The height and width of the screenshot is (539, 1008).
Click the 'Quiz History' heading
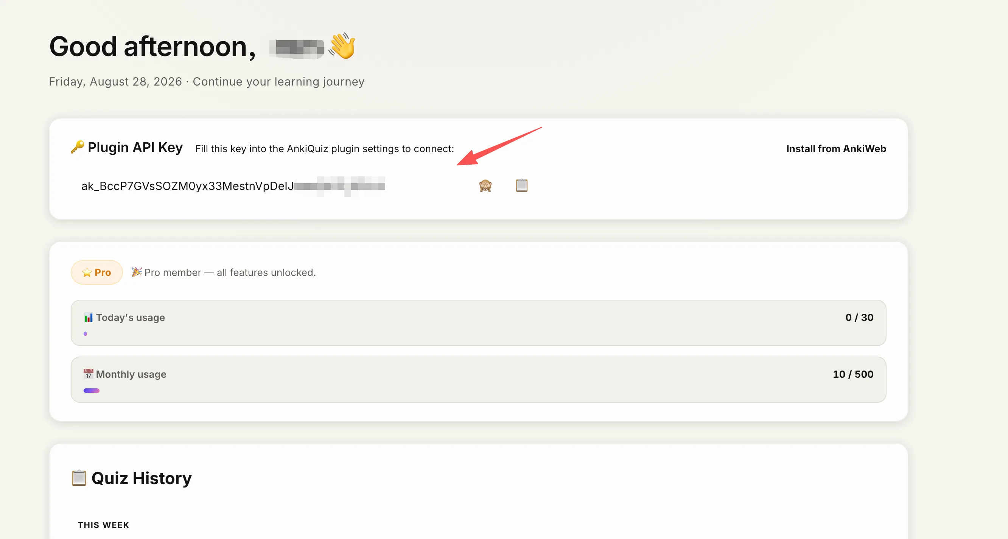pos(142,478)
